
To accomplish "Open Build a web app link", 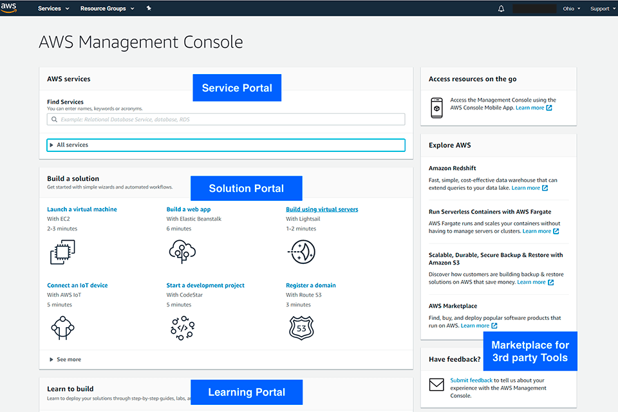I will click(189, 209).
